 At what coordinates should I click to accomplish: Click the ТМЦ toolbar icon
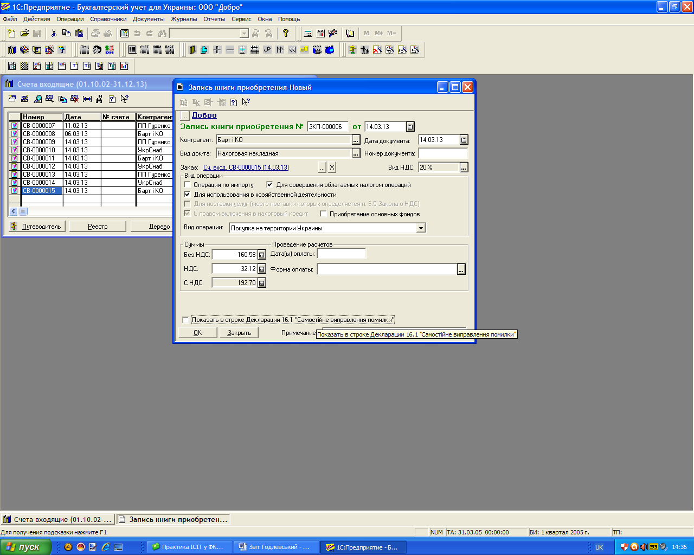point(85,49)
